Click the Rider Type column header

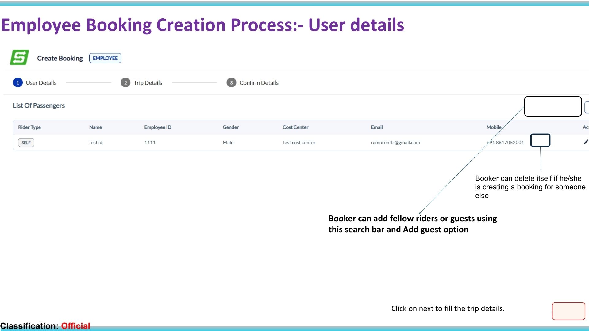(x=29, y=127)
